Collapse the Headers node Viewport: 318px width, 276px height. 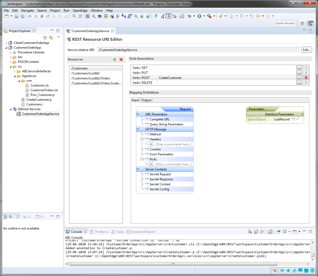point(142,139)
